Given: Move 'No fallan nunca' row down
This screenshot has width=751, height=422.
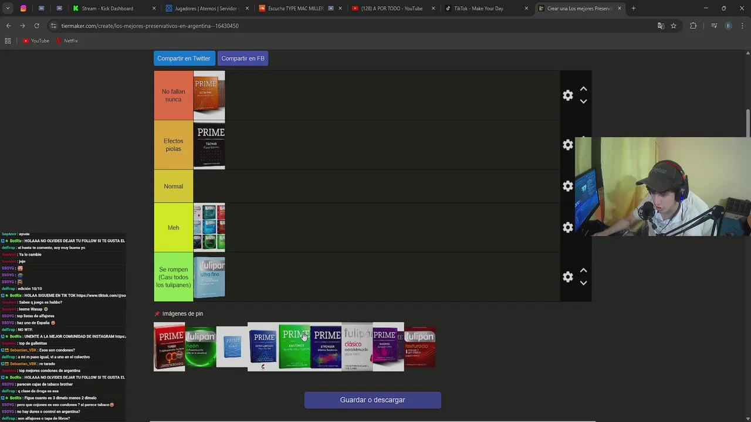Looking at the screenshot, I should (x=583, y=101).
